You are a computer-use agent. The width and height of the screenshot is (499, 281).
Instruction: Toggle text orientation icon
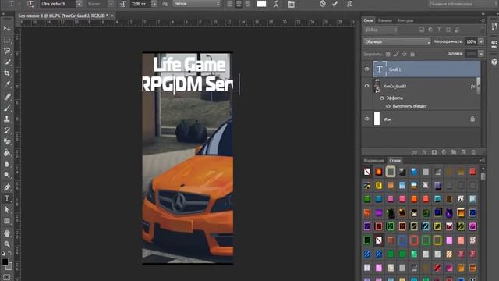click(30, 4)
